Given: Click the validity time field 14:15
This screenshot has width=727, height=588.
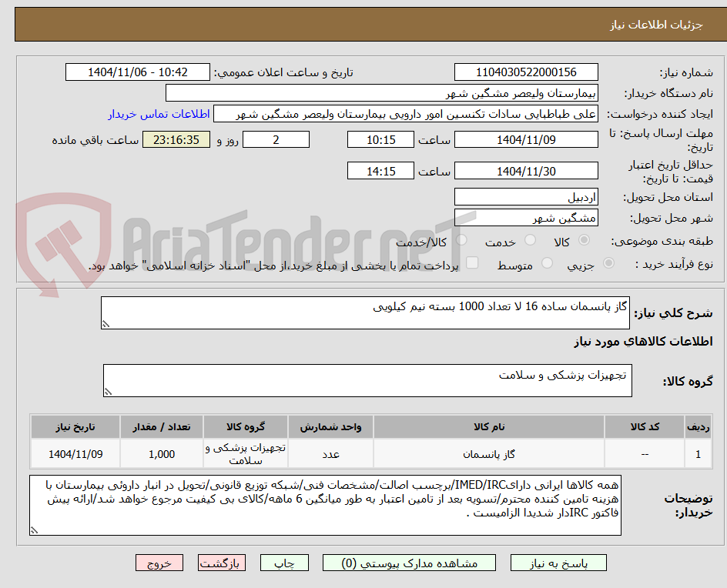Looking at the screenshot, I should [x=380, y=171].
